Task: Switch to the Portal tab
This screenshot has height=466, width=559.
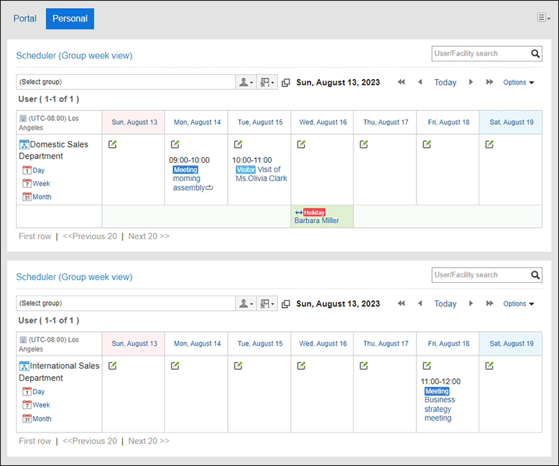Action: point(25,19)
